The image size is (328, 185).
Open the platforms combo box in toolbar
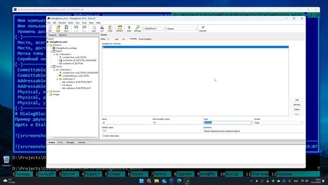point(154,29)
